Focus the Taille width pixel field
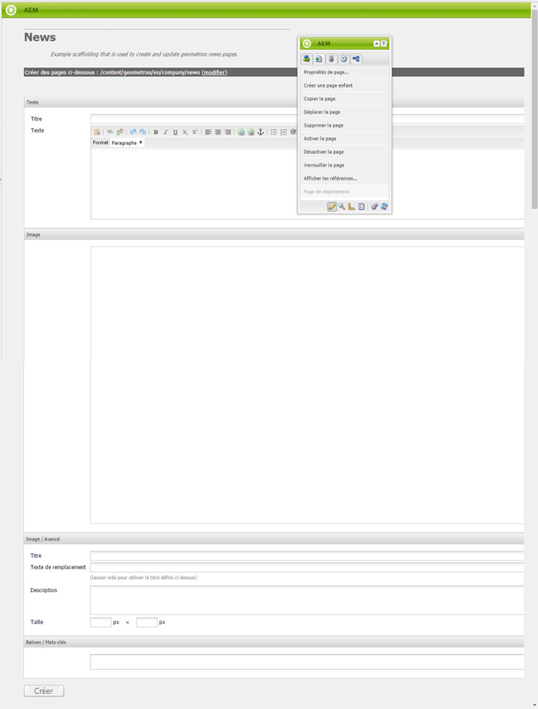Screen dimensions: 538x709 101,622
